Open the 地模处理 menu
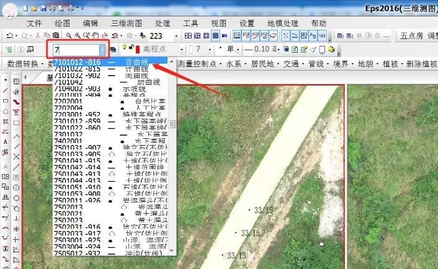Screen dimensions: 438x269 283,24
